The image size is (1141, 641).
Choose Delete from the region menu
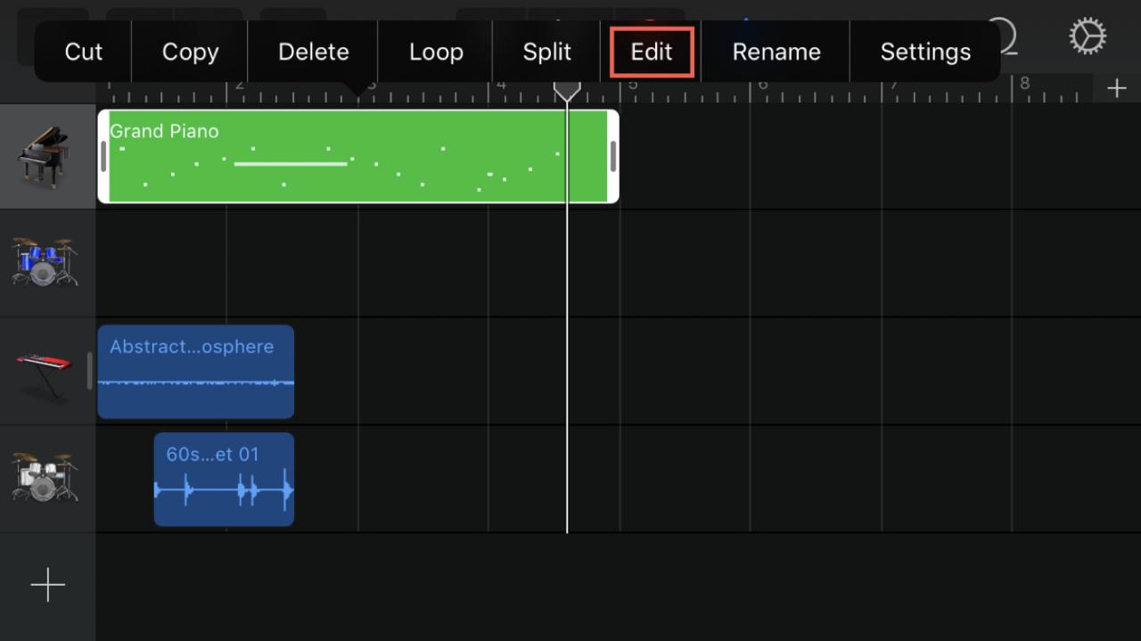313,52
